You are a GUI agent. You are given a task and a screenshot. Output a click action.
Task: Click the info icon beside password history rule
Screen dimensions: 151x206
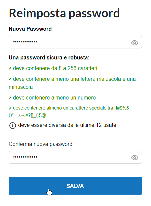tap(13, 126)
